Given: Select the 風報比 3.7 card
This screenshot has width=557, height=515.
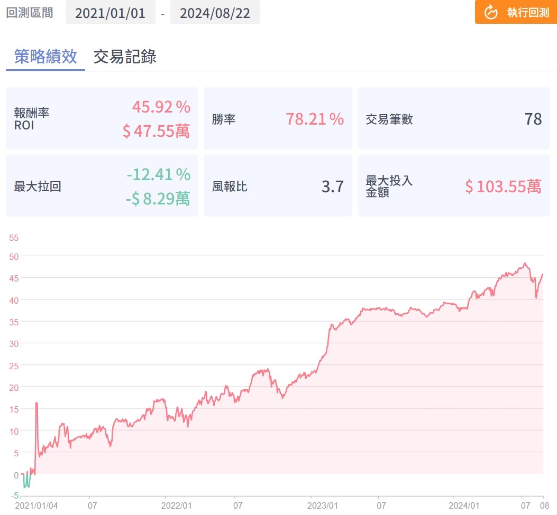Looking at the screenshot, I should tap(277, 186).
